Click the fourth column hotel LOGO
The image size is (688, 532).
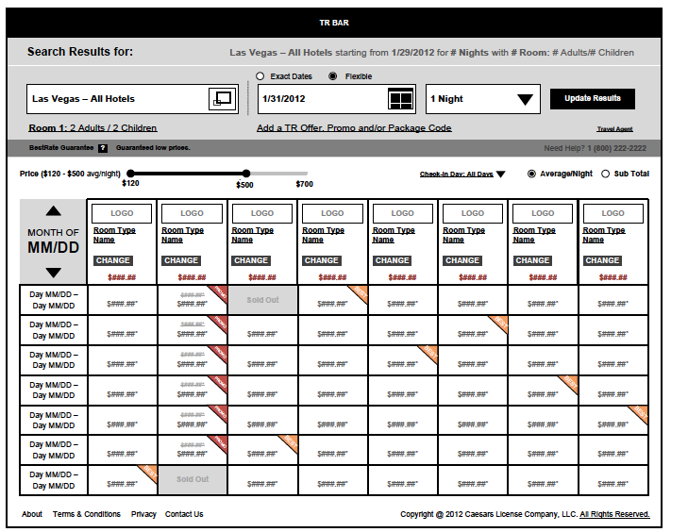tap(332, 213)
